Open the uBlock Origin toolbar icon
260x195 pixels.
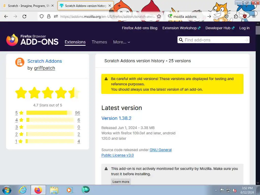coord(245,16)
